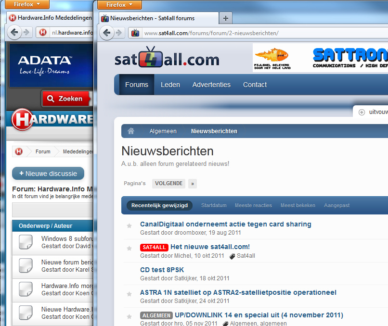Click the gray ALGEMEEN topic prefix badge
This screenshot has width=388, height=326.
(x=156, y=315)
